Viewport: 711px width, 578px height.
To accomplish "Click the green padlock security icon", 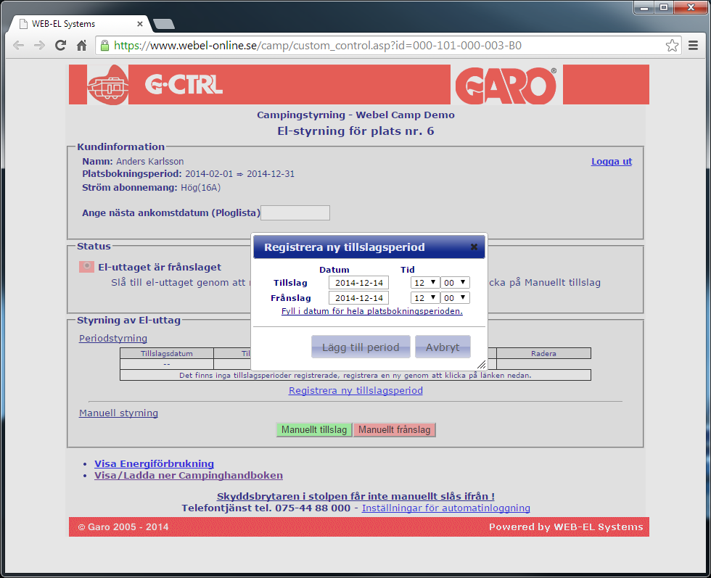I will (x=104, y=46).
